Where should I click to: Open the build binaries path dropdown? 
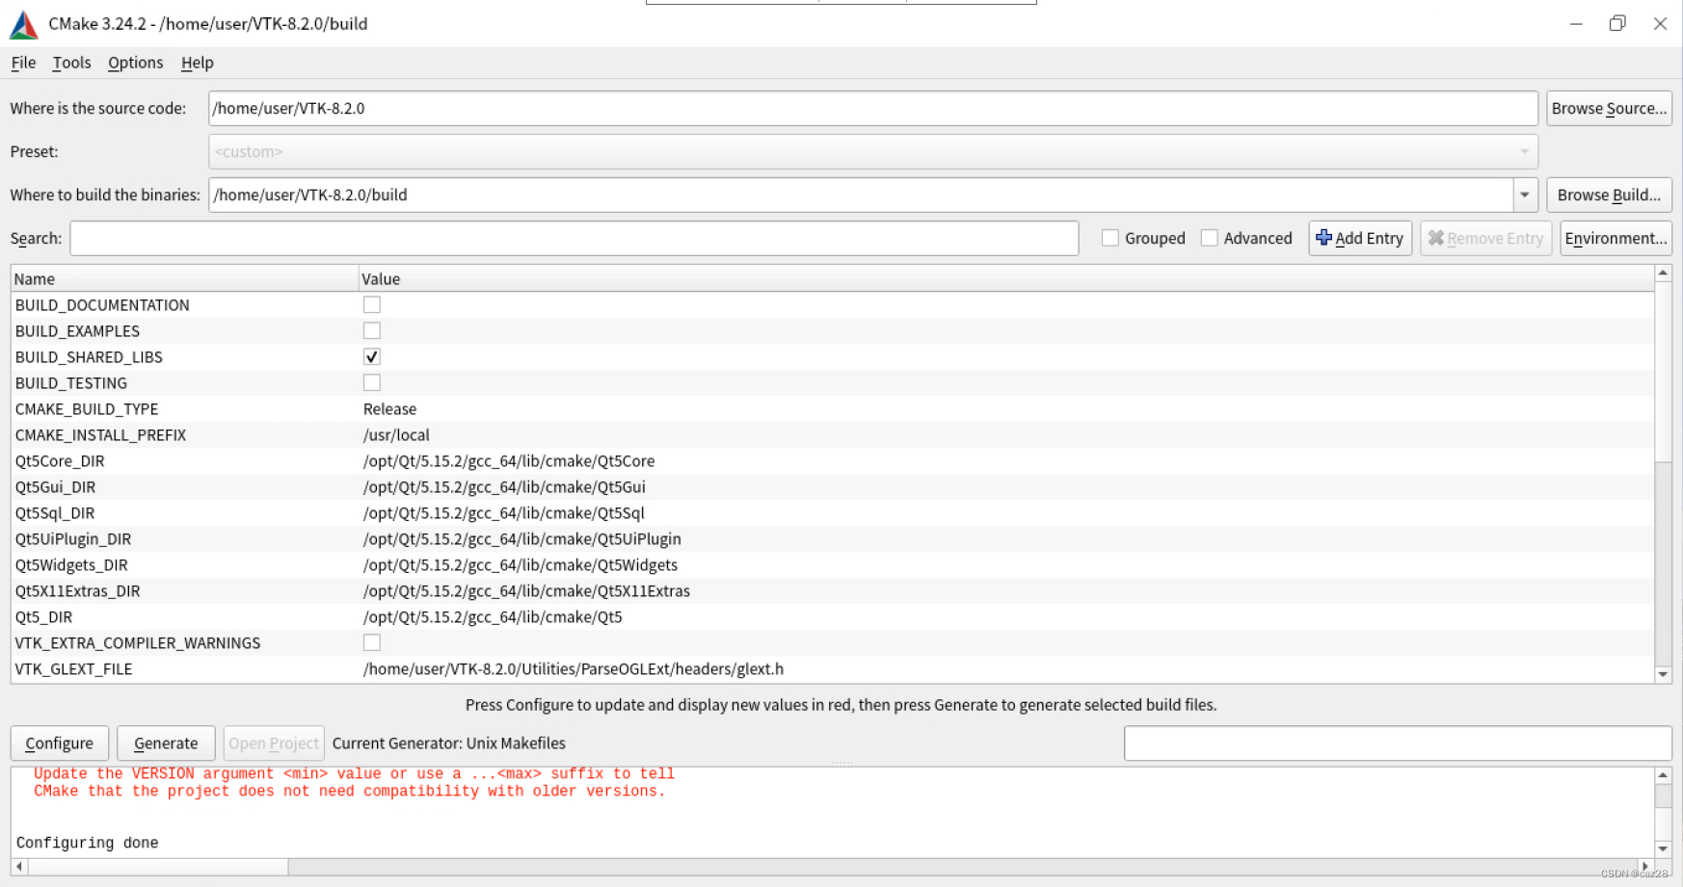[x=1525, y=196]
